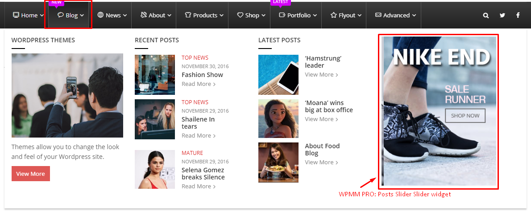Viewport: 531px width, 211px height.
Task: Click the MATURE category label
Action: [192, 153]
